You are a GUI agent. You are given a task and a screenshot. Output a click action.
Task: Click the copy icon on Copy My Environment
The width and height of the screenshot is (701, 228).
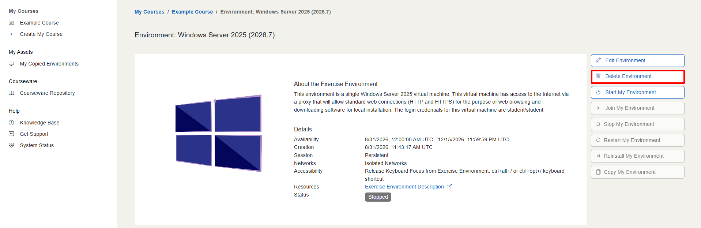[x=598, y=172]
